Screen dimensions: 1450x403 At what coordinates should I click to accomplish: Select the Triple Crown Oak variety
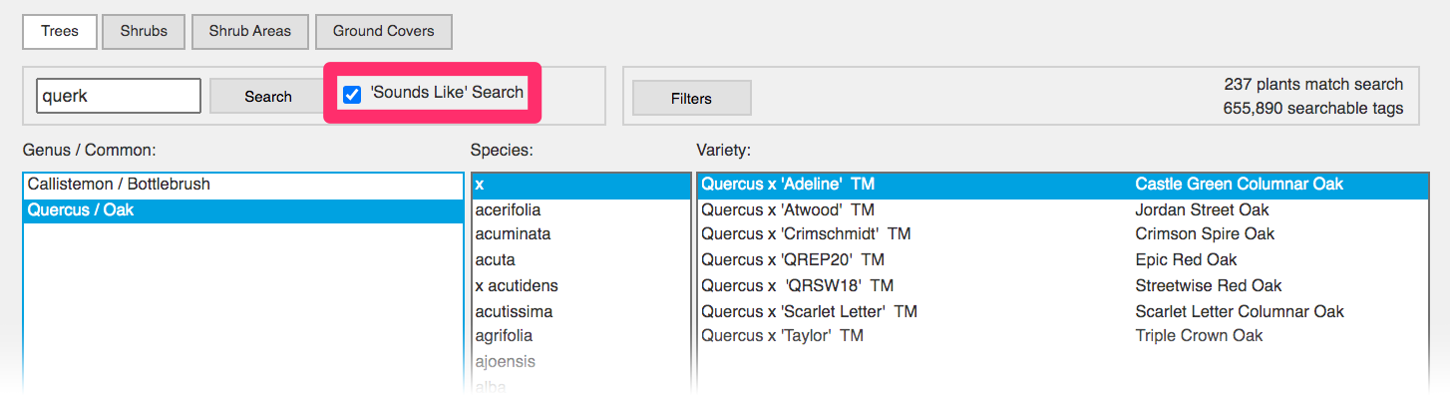[1199, 336]
